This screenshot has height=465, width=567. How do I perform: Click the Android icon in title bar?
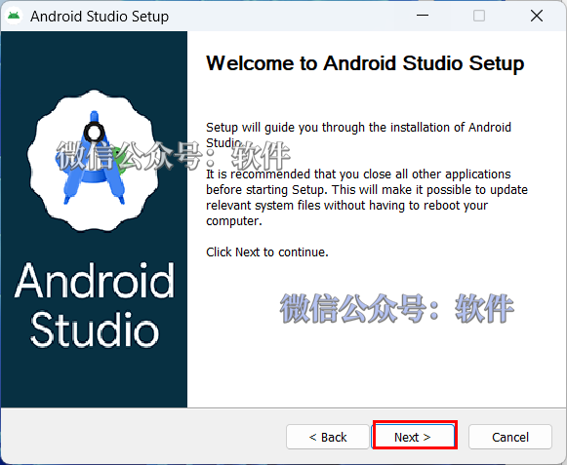click(14, 16)
